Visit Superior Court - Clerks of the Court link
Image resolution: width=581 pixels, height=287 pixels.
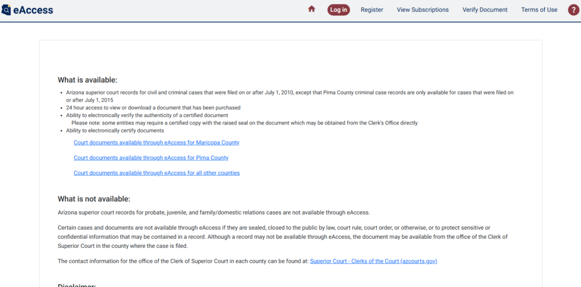coord(373,262)
